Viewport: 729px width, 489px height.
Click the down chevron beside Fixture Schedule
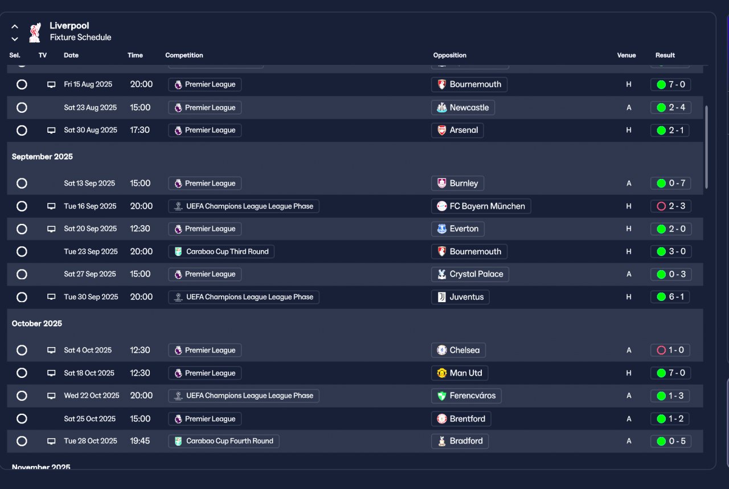15,39
